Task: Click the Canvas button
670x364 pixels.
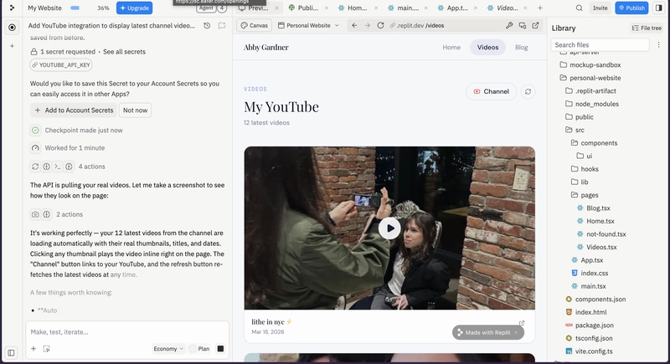Action: [255, 26]
